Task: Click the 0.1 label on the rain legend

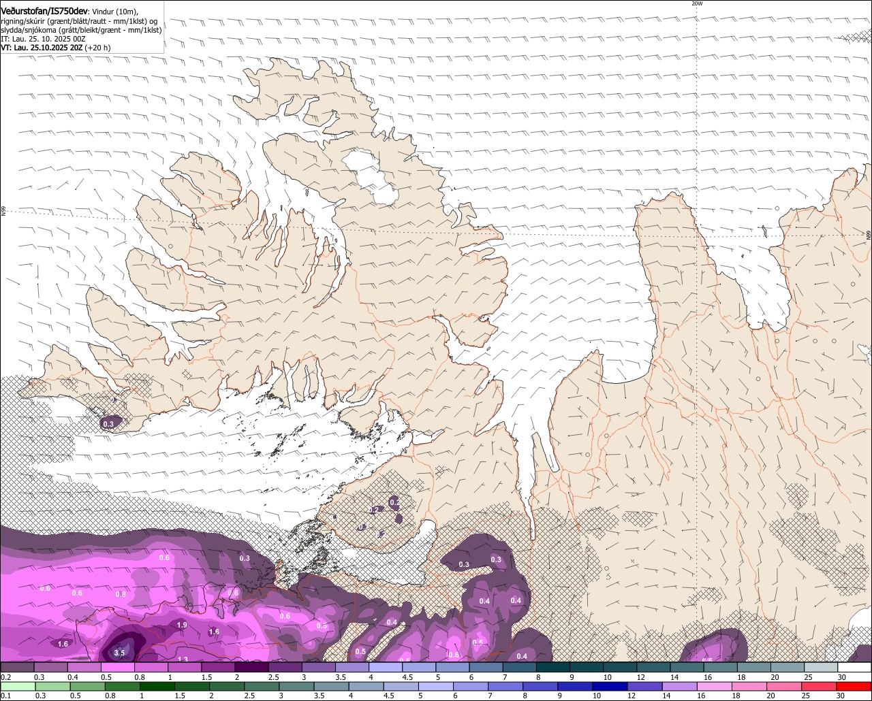Action: [6, 696]
